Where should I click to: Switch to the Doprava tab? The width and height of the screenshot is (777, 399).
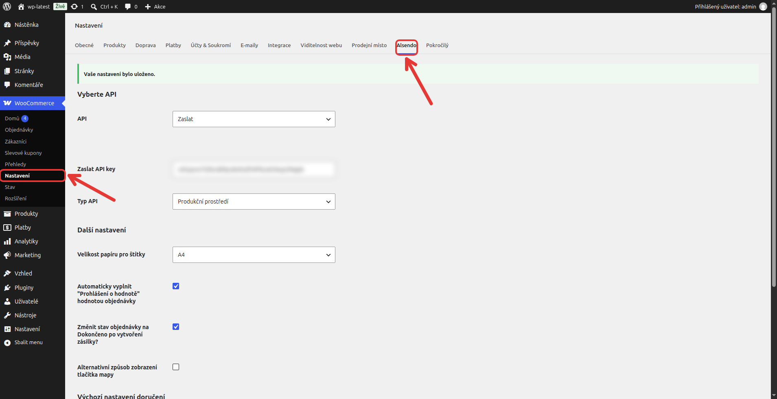[x=146, y=45]
